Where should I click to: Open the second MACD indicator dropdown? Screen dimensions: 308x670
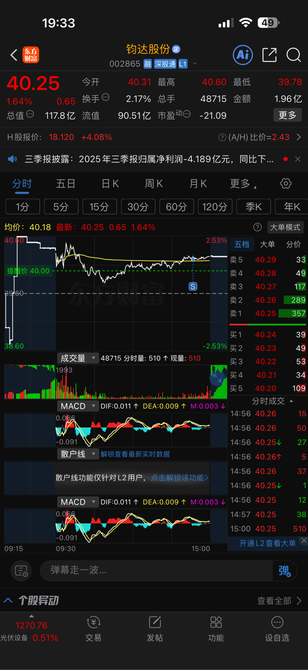78,502
